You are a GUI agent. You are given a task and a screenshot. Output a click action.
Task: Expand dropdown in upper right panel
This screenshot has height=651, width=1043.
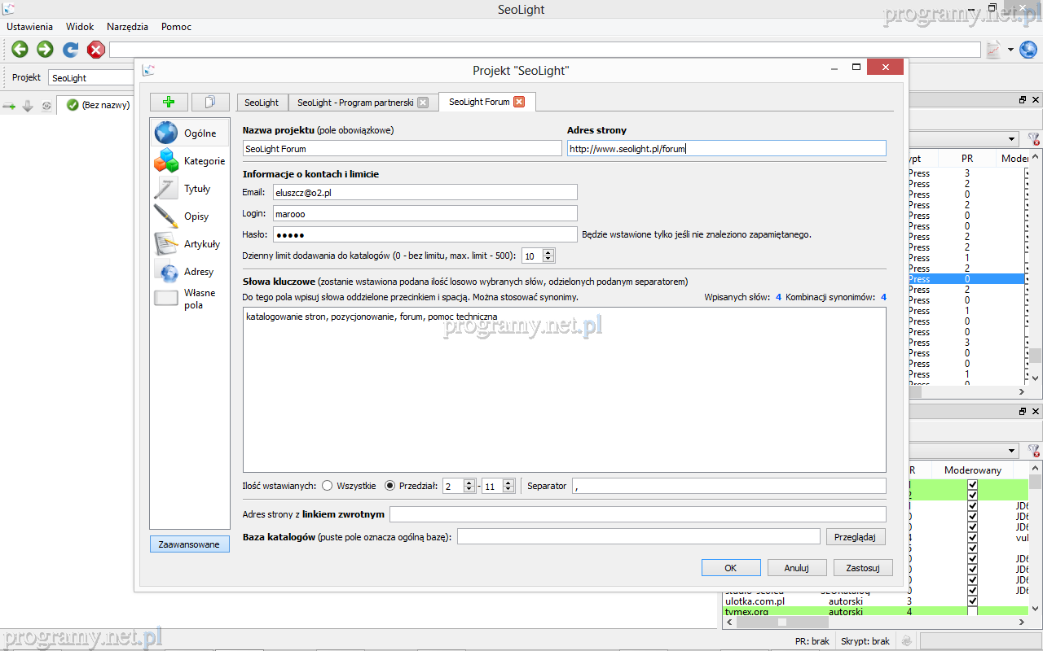point(1011,139)
